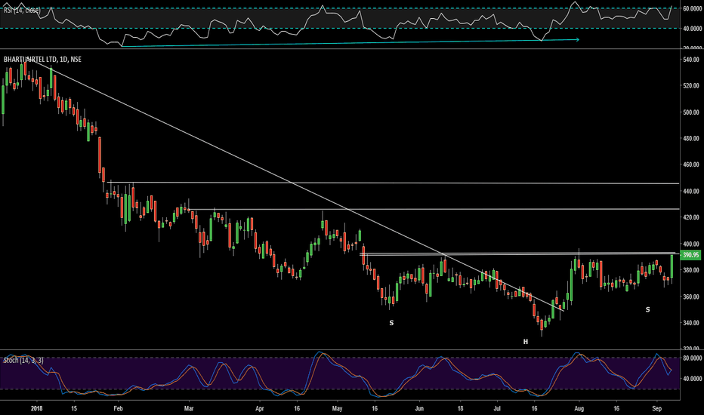
Task: Select the 400.00 price axis value
Action: click(x=691, y=244)
